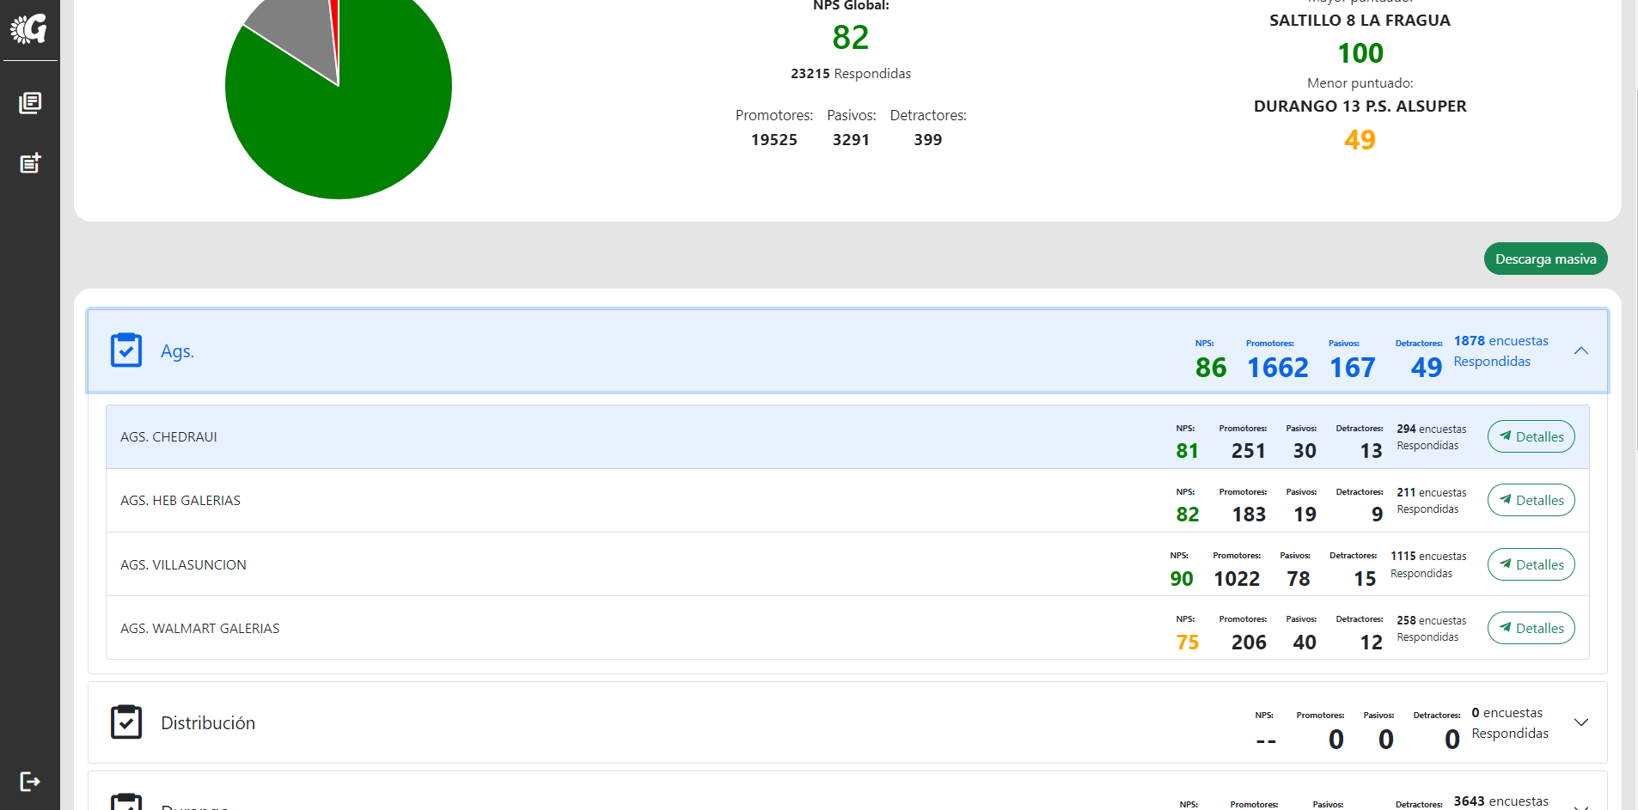Click the G logo in the sidebar
The width and height of the screenshot is (1638, 810).
pos(28,29)
